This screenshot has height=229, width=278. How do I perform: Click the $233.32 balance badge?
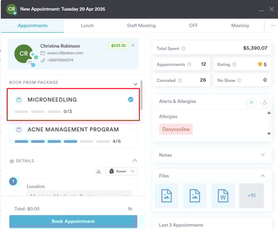click(119, 45)
